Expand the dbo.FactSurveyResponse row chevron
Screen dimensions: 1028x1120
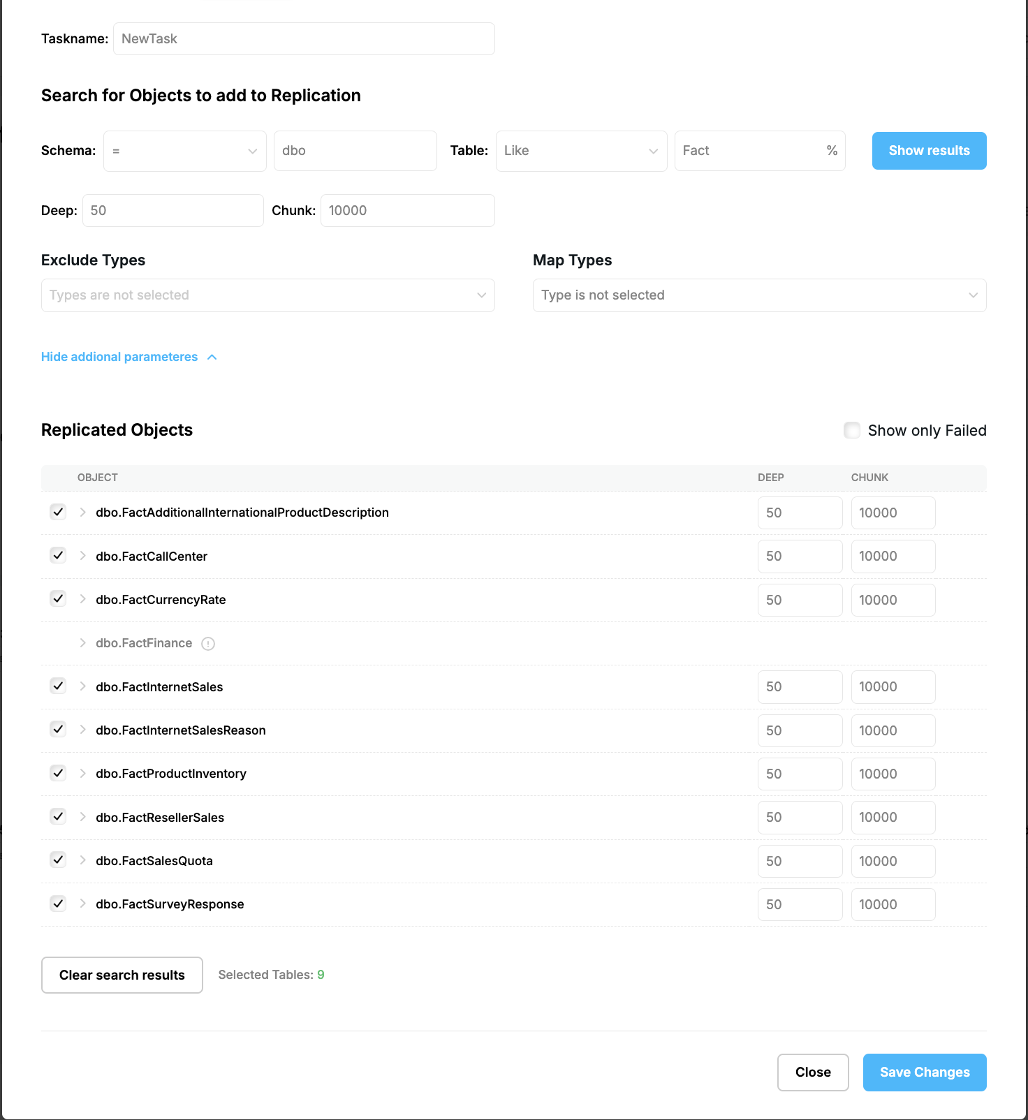(x=82, y=904)
